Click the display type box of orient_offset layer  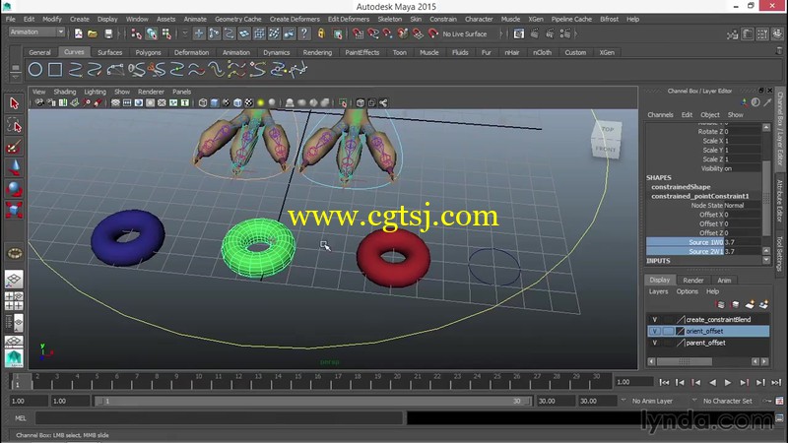(668, 331)
